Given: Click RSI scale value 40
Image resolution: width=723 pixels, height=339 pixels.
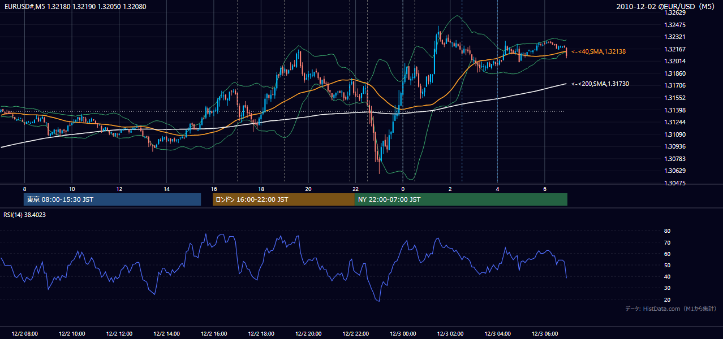Looking at the screenshot, I should pos(667,276).
